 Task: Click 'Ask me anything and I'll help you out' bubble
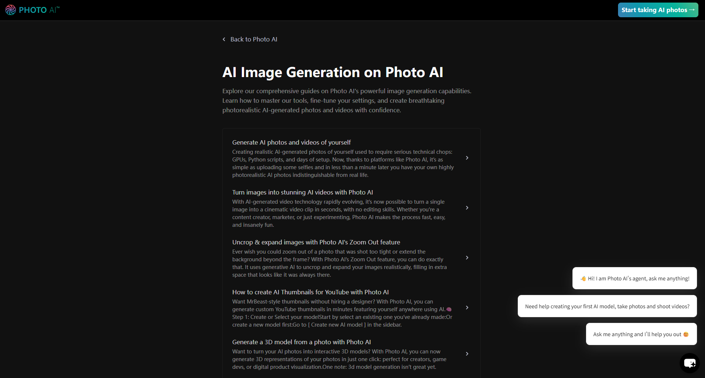click(x=641, y=334)
